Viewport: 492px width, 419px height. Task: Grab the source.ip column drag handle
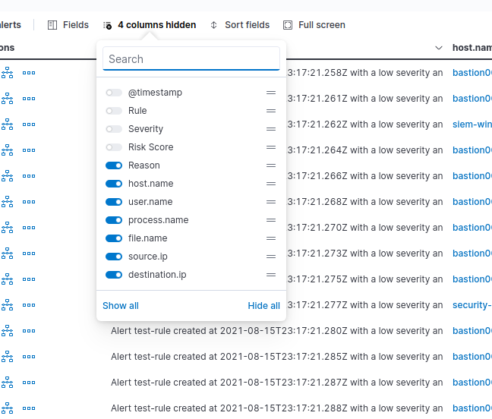coord(271,257)
